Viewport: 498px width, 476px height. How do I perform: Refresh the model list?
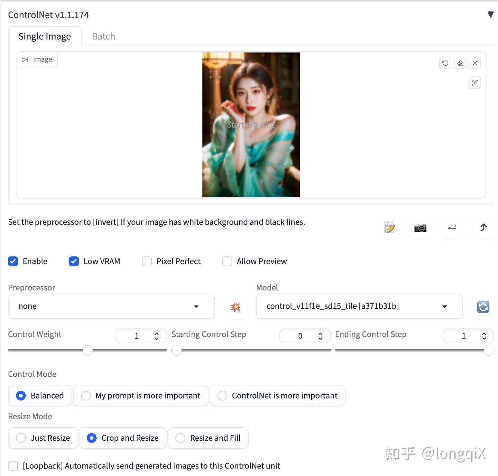[x=483, y=307]
